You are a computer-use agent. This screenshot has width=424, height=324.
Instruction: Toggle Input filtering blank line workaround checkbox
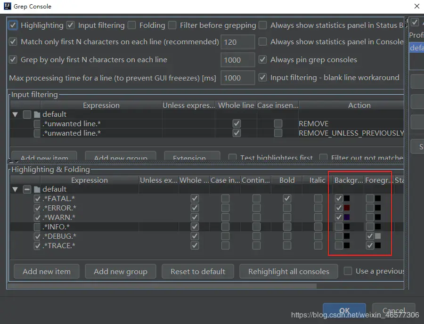point(262,78)
